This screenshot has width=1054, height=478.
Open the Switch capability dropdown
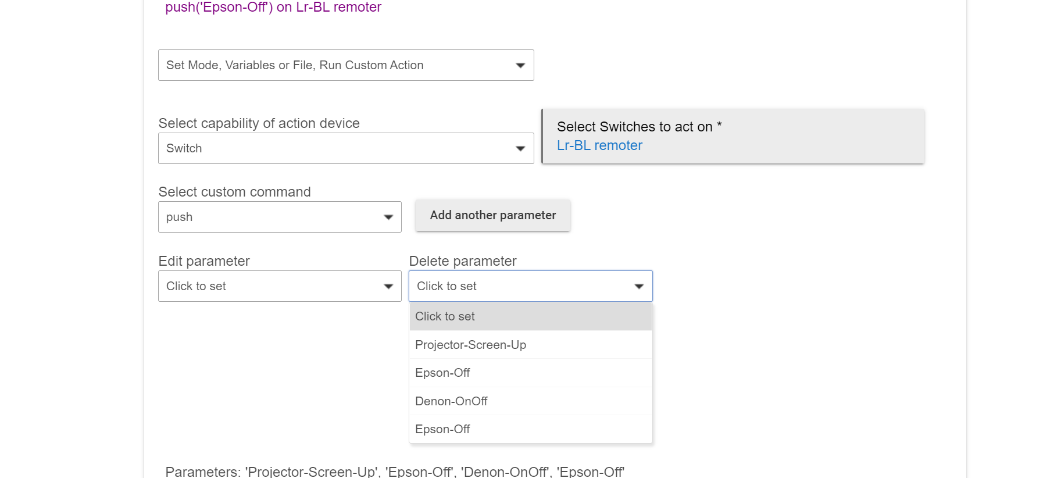pos(346,148)
